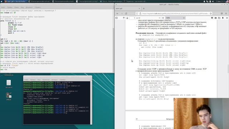The image size is (229, 129).
Task: Select the lab01.pdf browser tab
Action: pyautogui.click(x=128, y=9)
